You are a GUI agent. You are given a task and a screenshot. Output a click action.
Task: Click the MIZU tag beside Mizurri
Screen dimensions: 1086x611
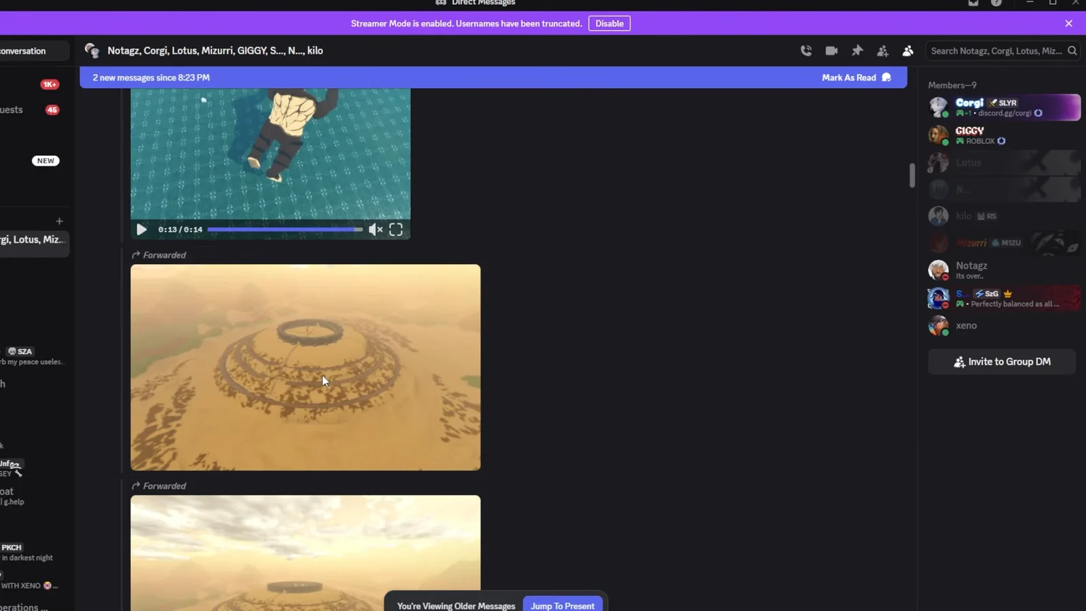click(x=1006, y=242)
